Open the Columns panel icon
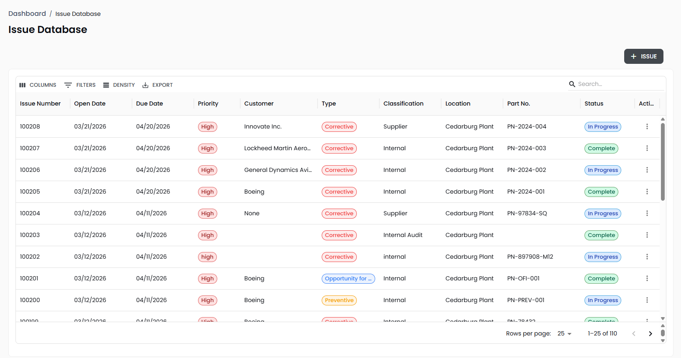The height and width of the screenshot is (358, 681). pyautogui.click(x=23, y=85)
